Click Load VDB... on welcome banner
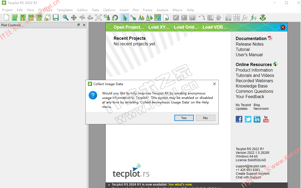The width and height of the screenshot is (301, 188). click(215, 27)
